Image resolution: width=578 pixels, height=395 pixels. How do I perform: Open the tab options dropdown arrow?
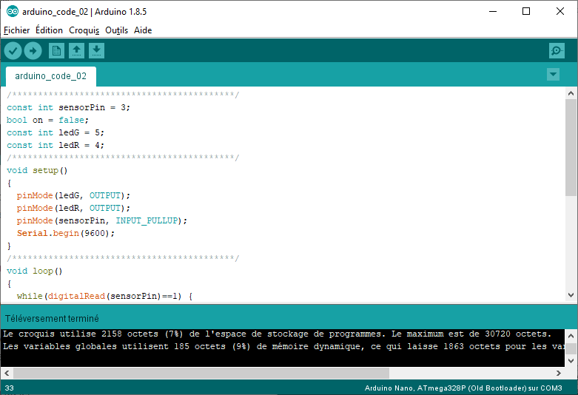[553, 75]
